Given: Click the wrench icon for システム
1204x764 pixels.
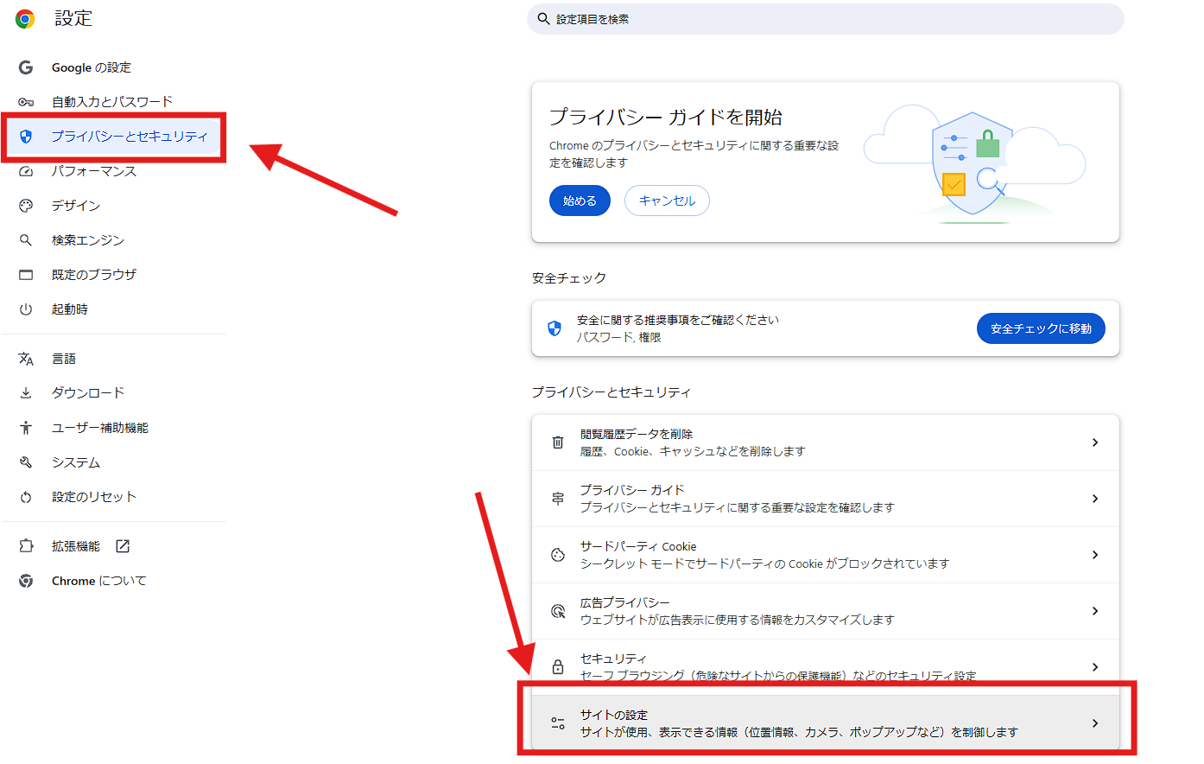Looking at the screenshot, I should pyautogui.click(x=26, y=462).
